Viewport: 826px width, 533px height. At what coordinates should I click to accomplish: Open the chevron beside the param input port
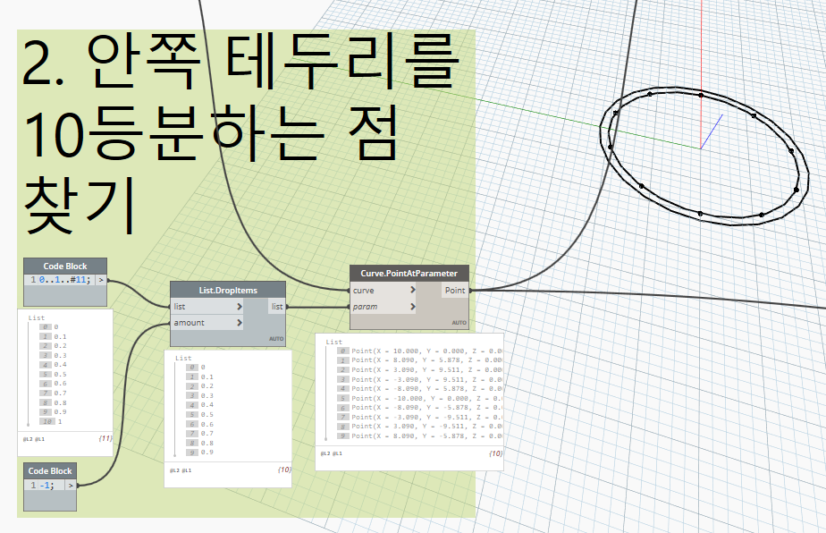(x=412, y=307)
